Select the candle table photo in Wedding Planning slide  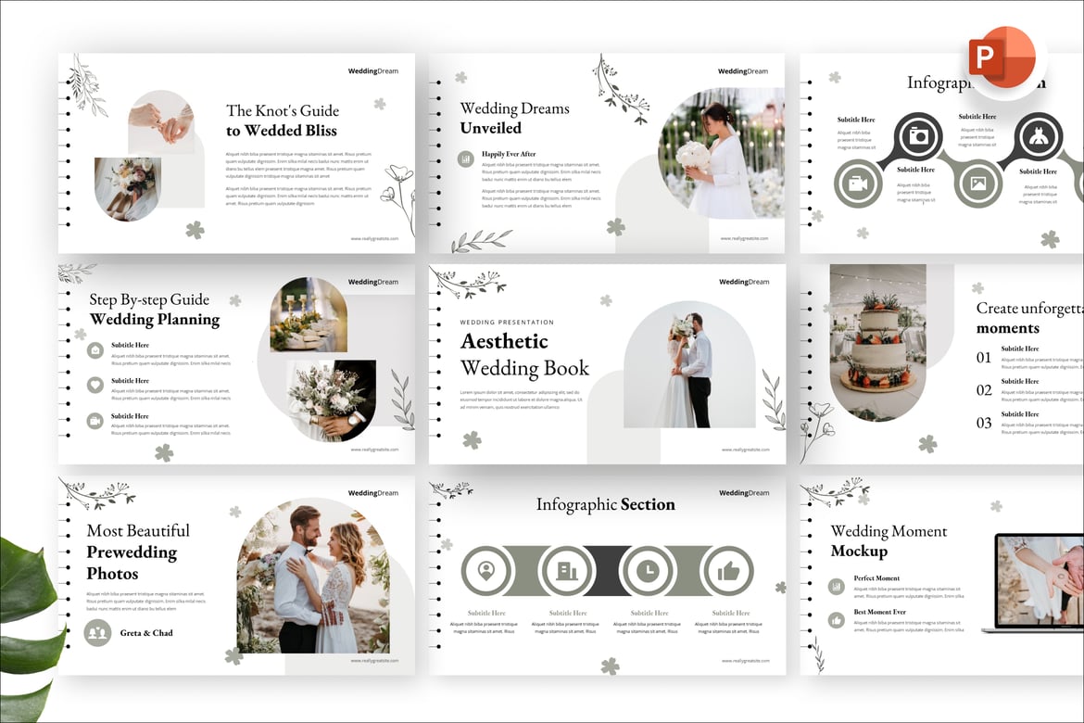click(309, 315)
